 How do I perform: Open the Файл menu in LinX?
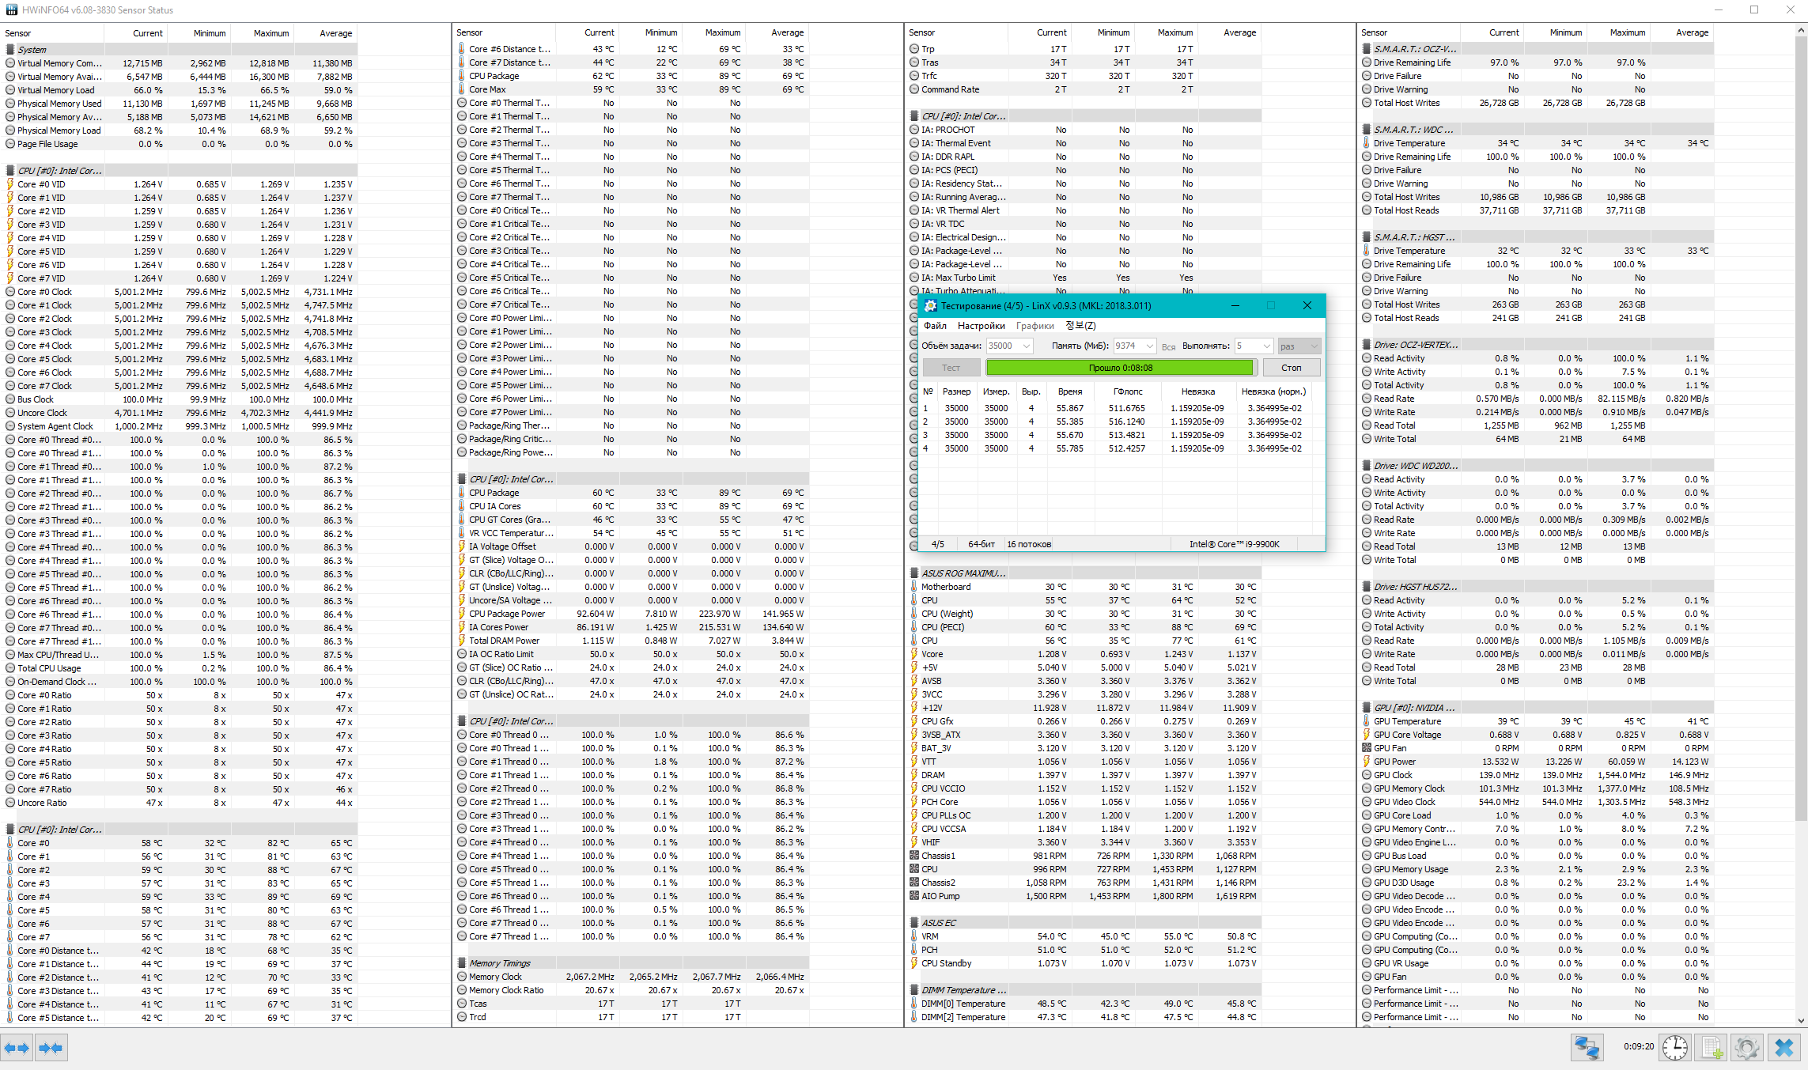[x=935, y=326]
